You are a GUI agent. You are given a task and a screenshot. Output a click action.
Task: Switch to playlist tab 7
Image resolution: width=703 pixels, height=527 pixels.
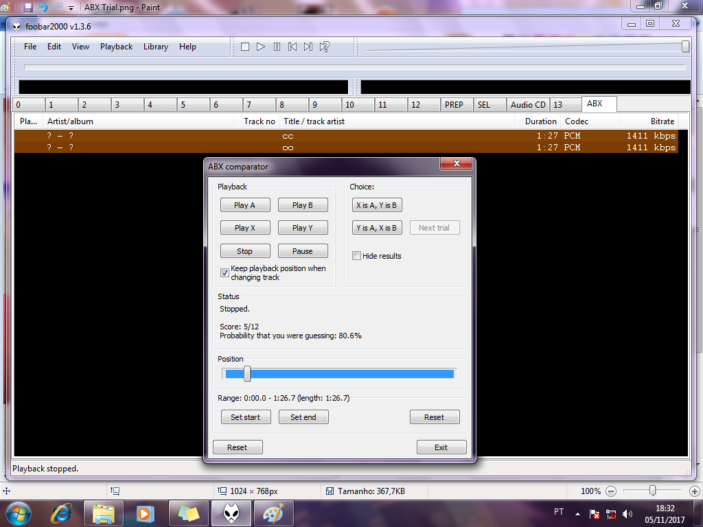(x=259, y=105)
